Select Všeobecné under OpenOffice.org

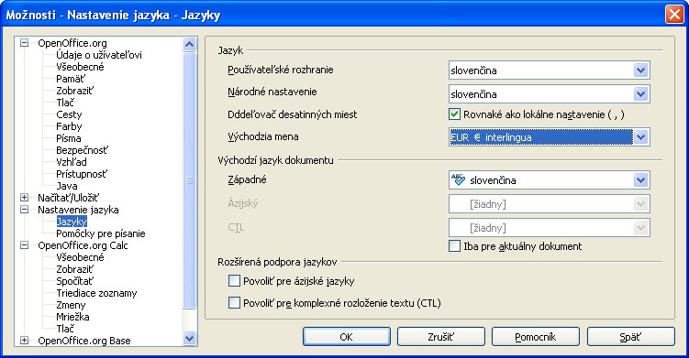click(x=80, y=67)
